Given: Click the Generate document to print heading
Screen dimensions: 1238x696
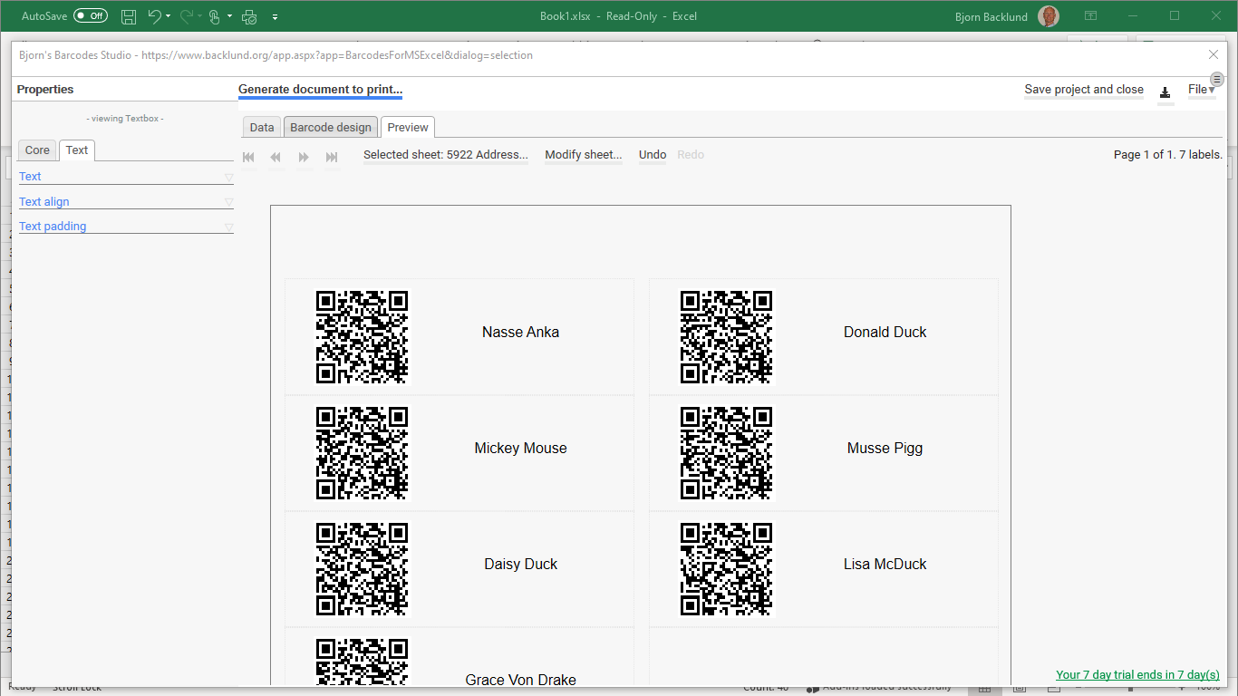Looking at the screenshot, I should tap(320, 90).
